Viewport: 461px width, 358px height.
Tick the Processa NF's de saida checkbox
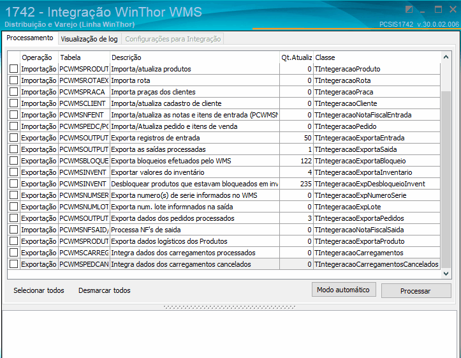13,230
